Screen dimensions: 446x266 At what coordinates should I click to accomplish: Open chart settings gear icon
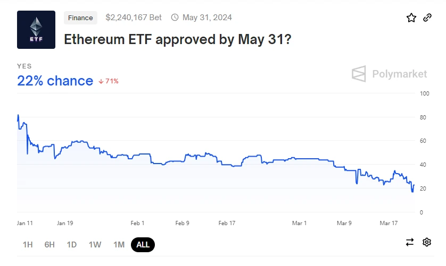(x=426, y=242)
